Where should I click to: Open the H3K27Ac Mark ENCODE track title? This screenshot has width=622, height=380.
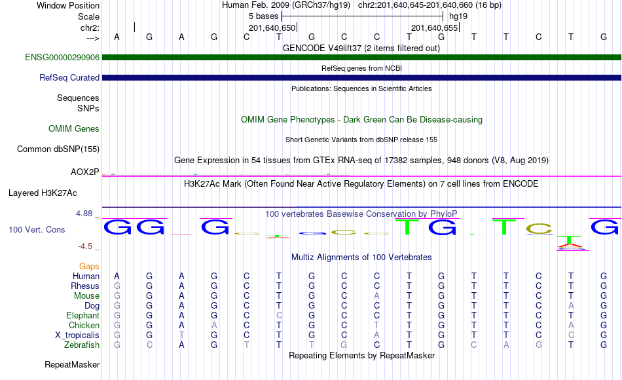click(361, 184)
